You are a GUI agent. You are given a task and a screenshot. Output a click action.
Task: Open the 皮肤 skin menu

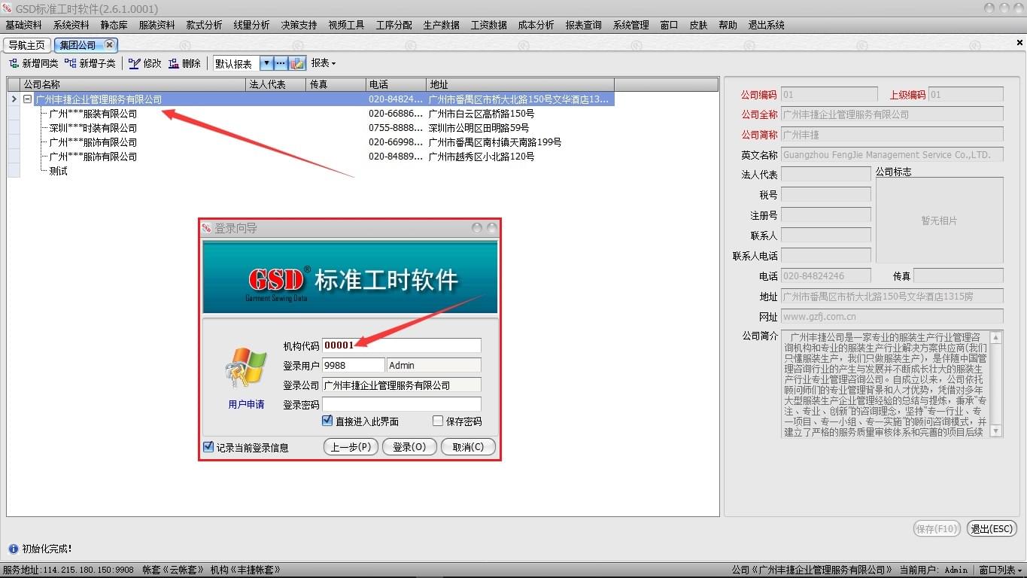698,25
